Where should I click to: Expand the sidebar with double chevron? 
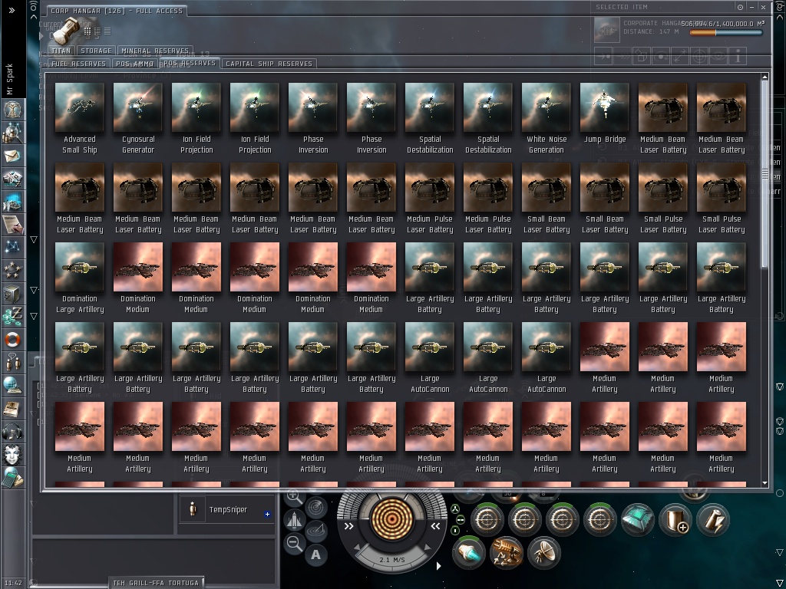click(x=12, y=10)
